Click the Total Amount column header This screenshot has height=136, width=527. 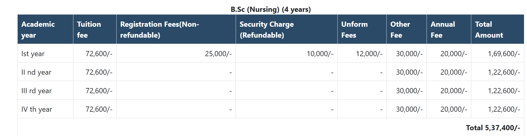489,29
